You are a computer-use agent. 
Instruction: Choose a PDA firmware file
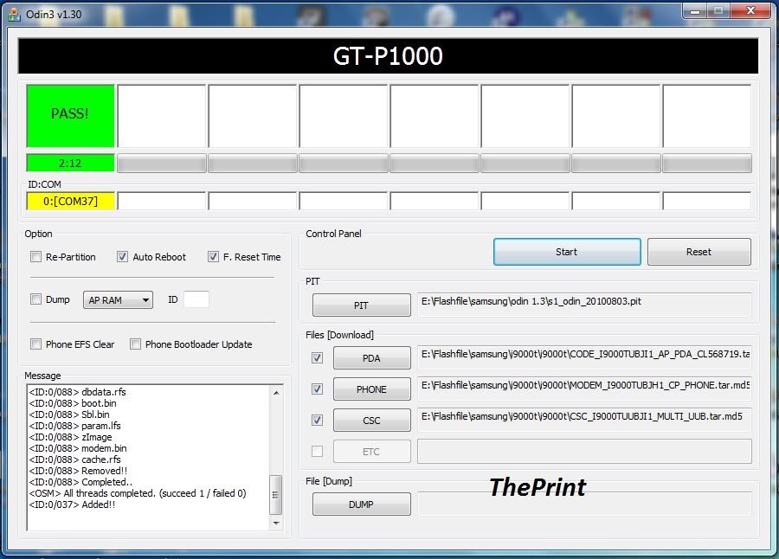pyautogui.click(x=371, y=358)
